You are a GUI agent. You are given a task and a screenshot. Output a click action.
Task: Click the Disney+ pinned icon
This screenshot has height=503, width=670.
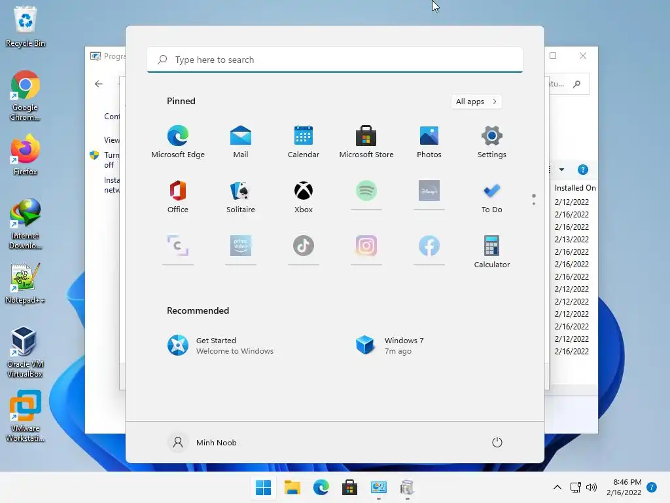[x=429, y=191]
